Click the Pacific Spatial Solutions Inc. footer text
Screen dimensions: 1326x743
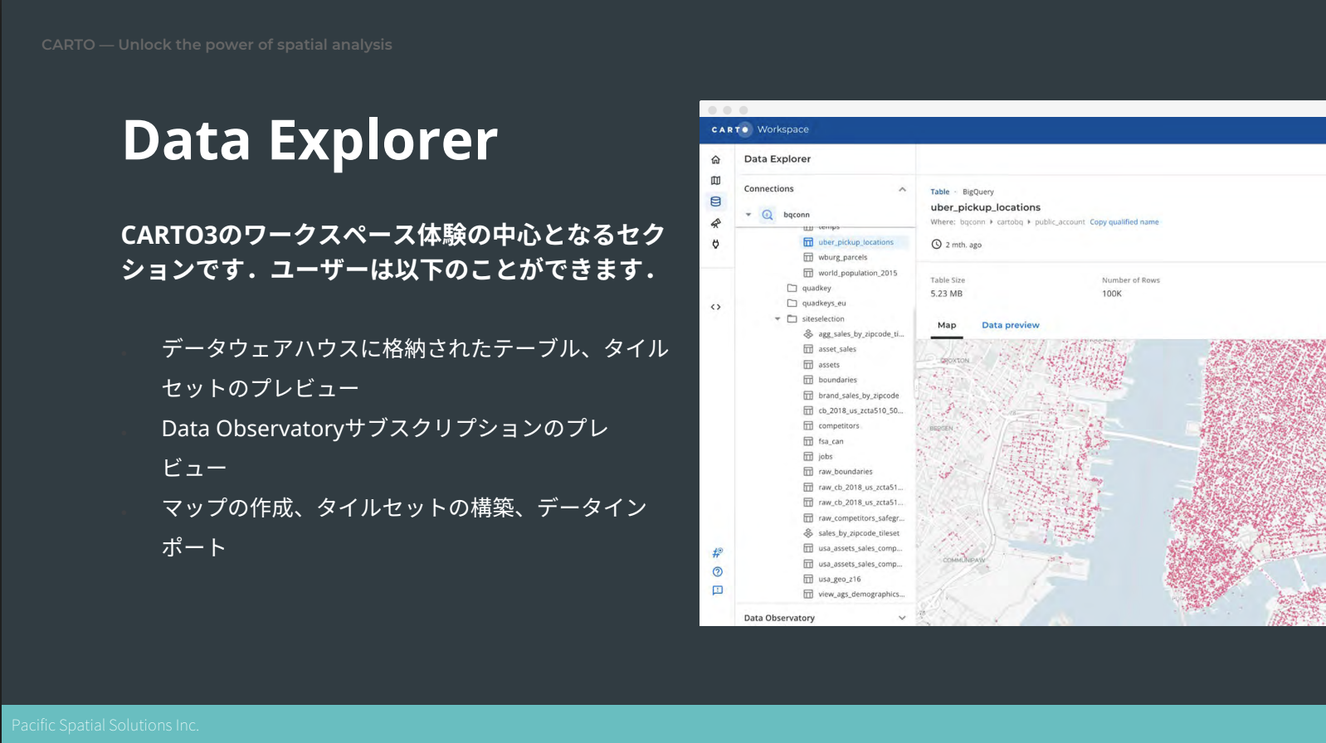[105, 725]
